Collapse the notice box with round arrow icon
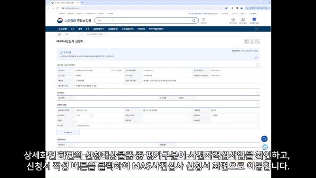Image resolution: width=316 pixels, height=178 pixels. tap(256, 58)
